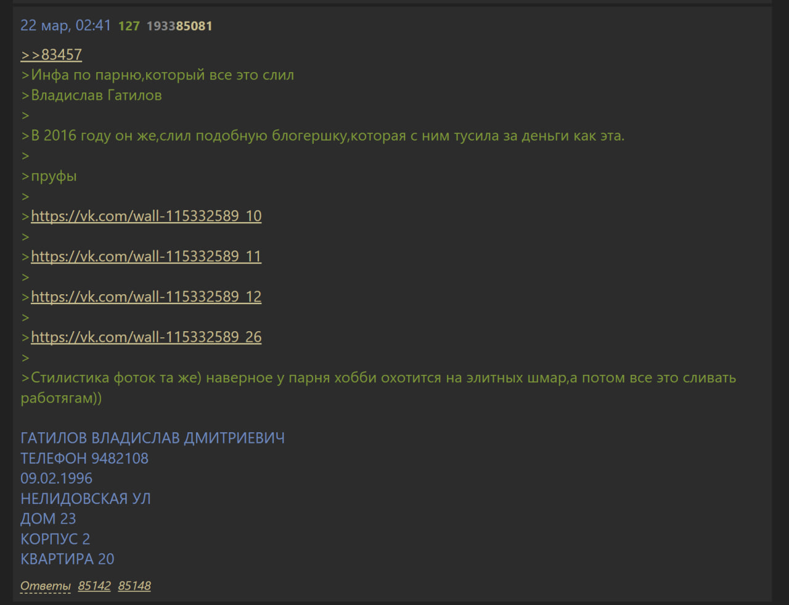The image size is (789, 605).
Task: Click the wrapped word работягам)) in the quote
Action: 61,398
